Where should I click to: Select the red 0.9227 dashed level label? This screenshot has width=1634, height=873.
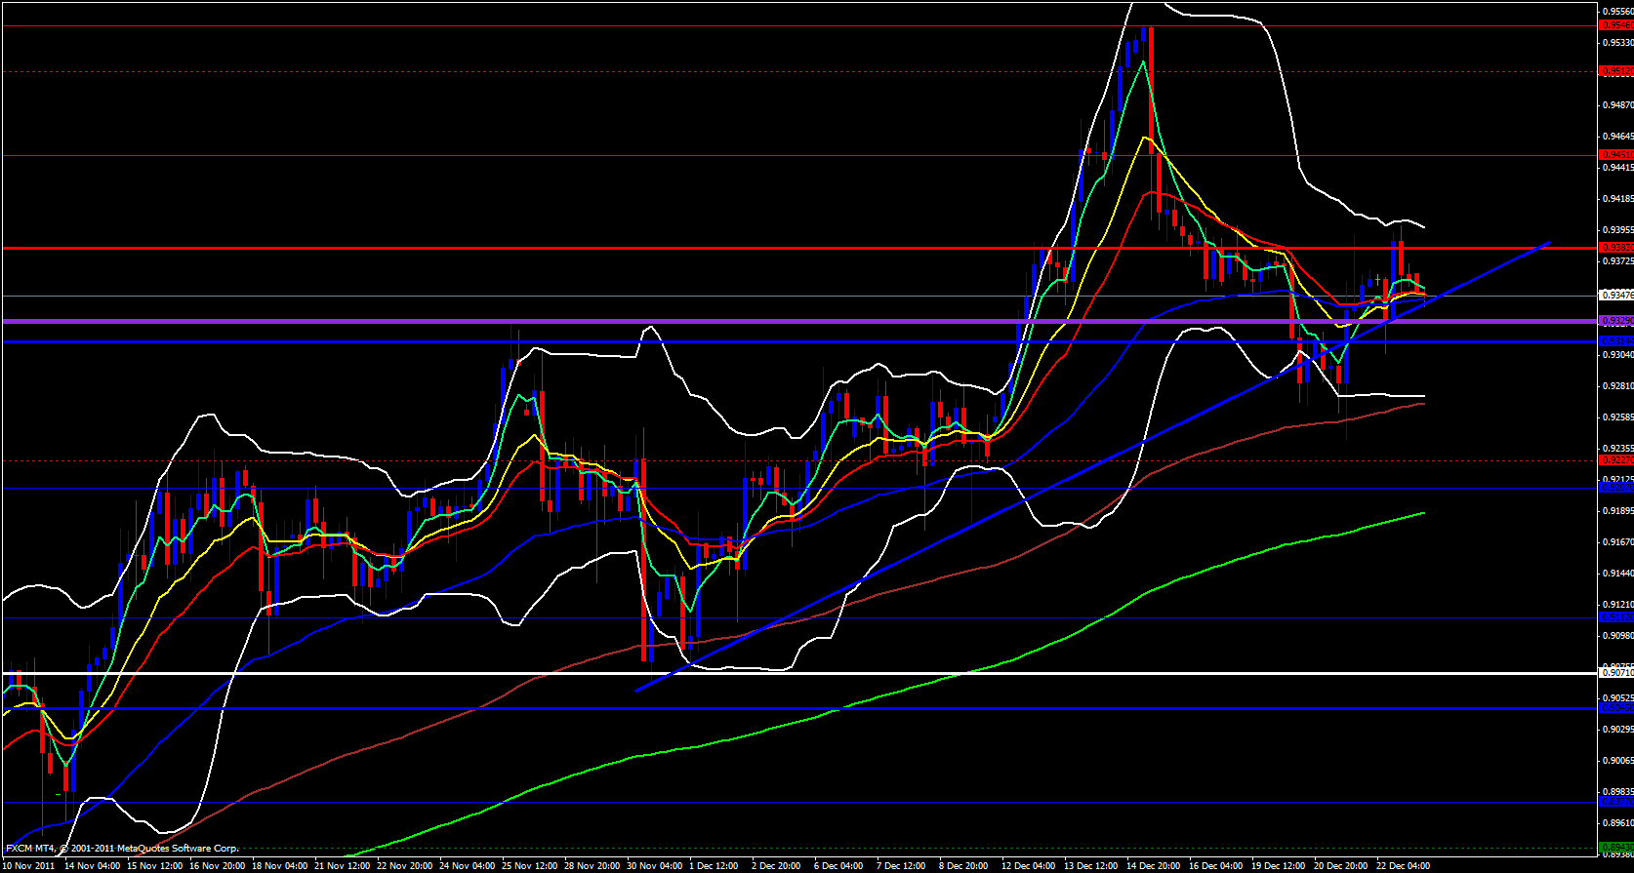point(1615,460)
